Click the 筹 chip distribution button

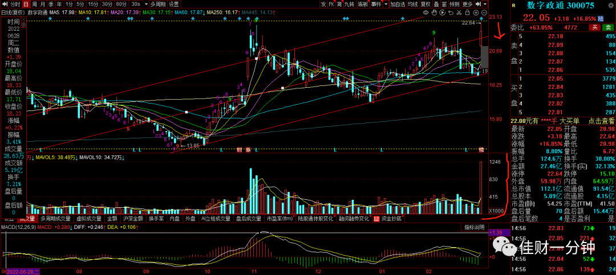pyautogui.click(x=340, y=5)
